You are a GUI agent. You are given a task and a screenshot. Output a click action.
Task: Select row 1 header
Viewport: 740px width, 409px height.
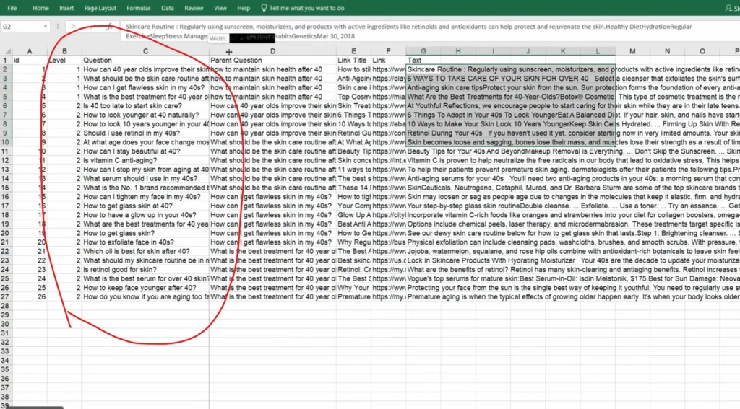tap(5, 61)
